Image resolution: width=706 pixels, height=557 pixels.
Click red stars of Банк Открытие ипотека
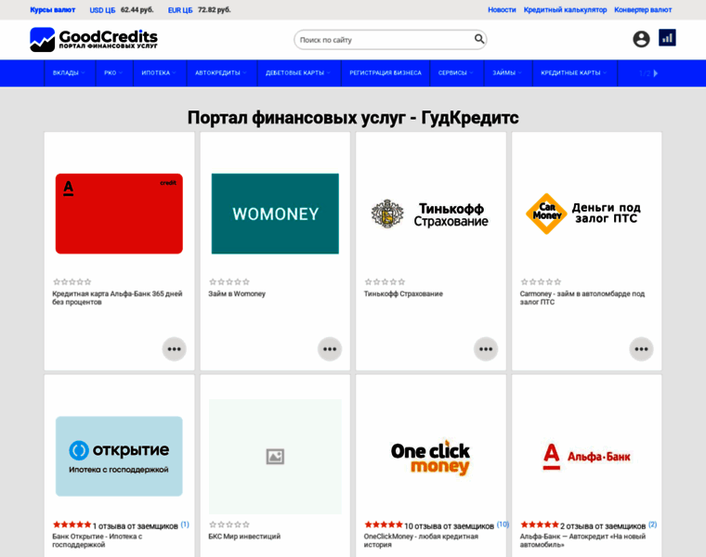point(72,525)
